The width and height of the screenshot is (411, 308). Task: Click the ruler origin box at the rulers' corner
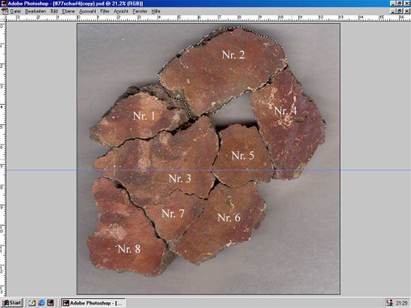pos(3,18)
